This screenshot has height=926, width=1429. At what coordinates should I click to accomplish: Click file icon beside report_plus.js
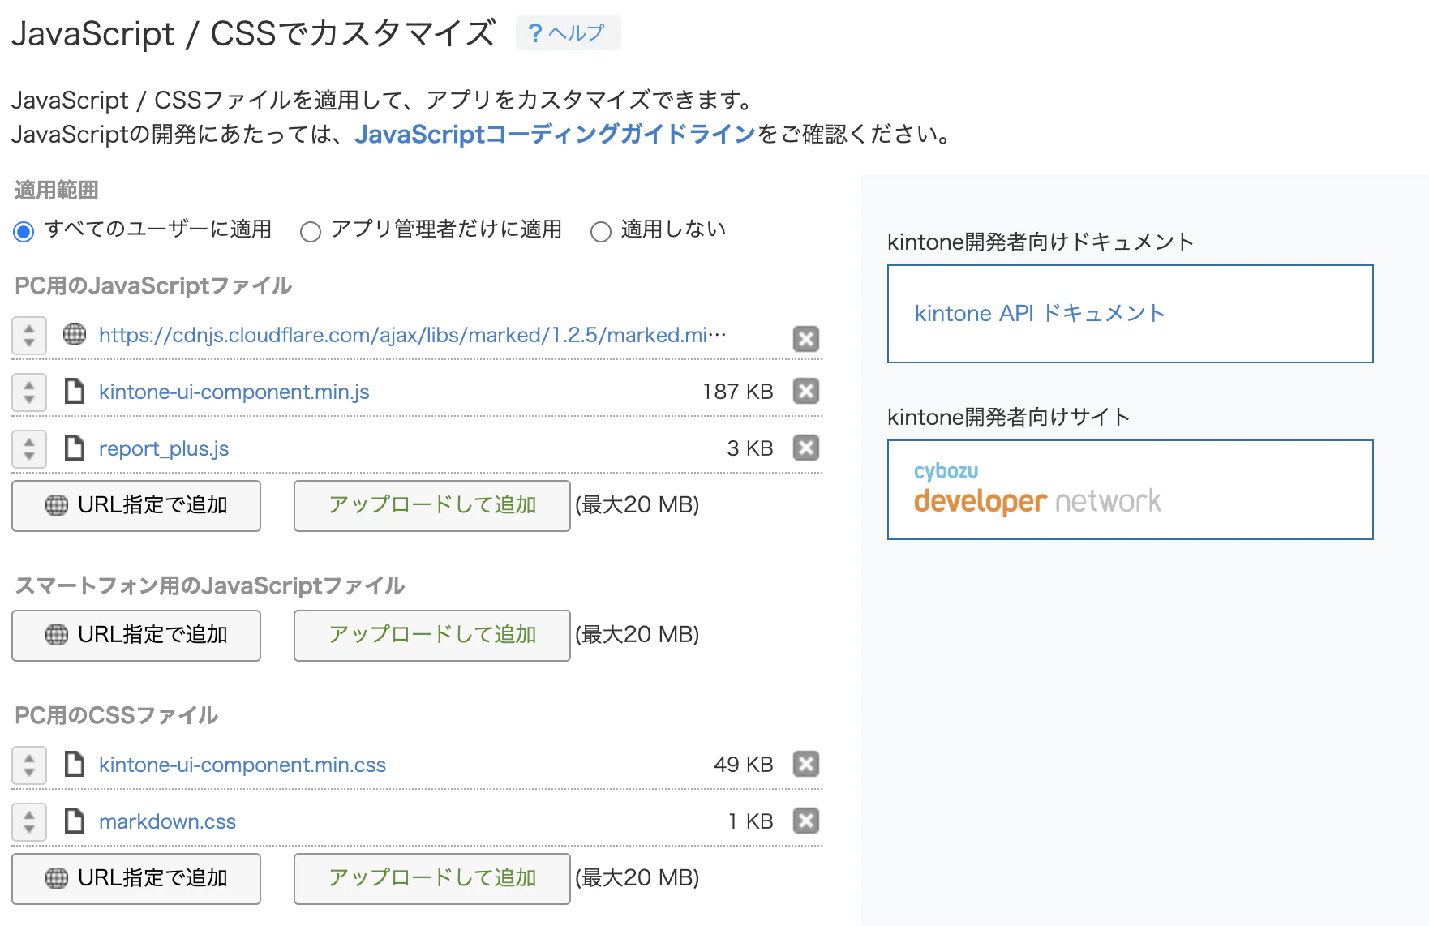pyautogui.click(x=75, y=448)
